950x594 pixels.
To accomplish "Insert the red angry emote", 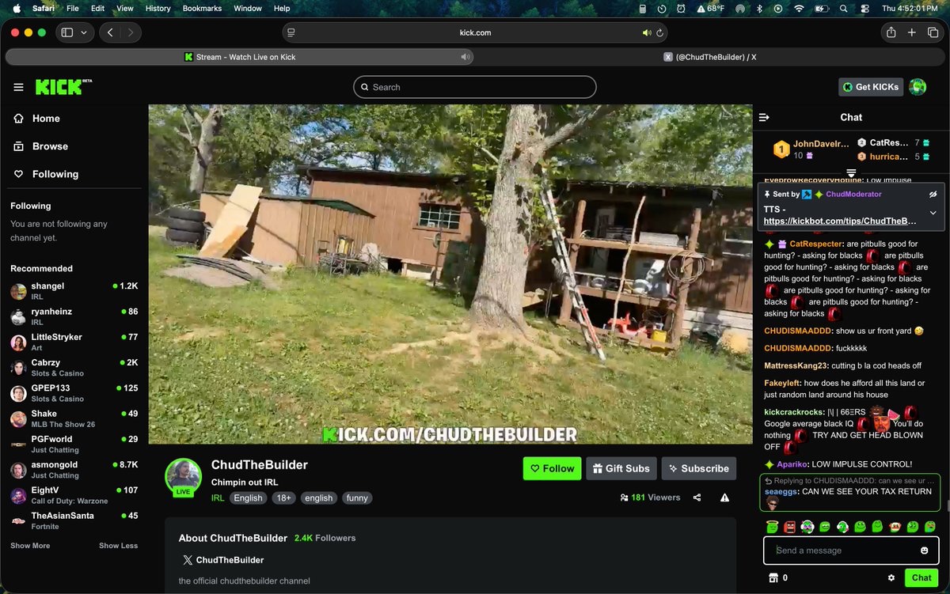I will 789,527.
